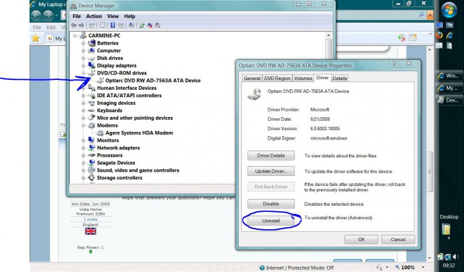Click OK in the Properties dialog
Viewport: 464px width, 272px height.
tap(361, 239)
